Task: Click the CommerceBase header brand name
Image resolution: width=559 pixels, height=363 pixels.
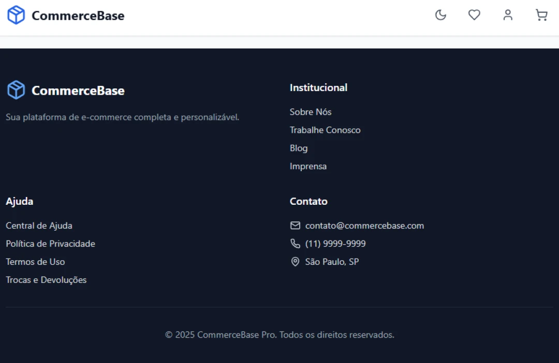Action: pyautogui.click(x=78, y=16)
